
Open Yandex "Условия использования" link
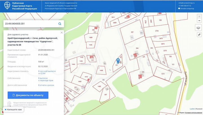pos(193,113)
